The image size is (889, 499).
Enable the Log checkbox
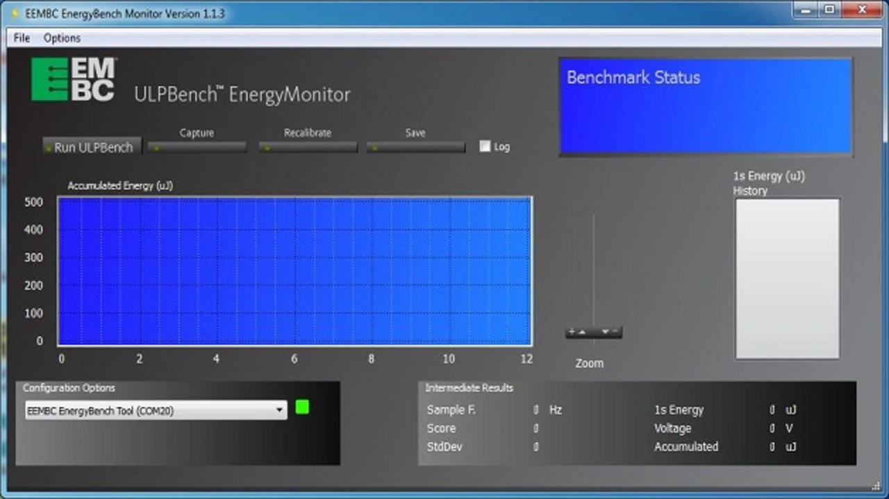(485, 146)
